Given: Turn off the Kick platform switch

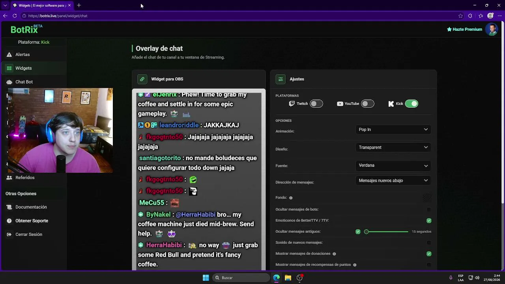Looking at the screenshot, I should [x=411, y=104].
